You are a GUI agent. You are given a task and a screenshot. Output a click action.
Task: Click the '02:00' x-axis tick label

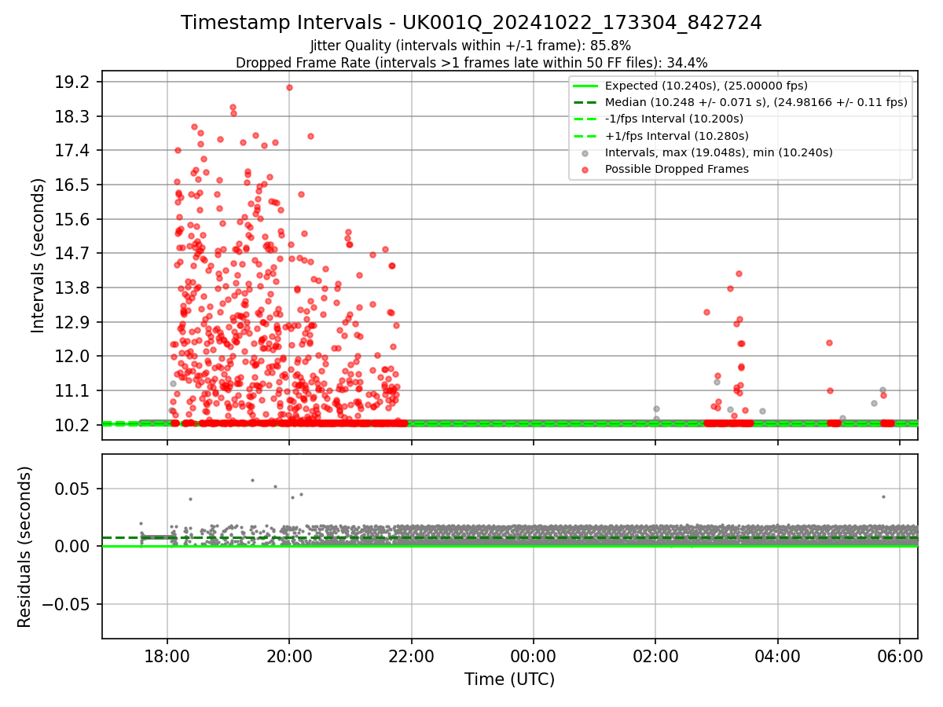tap(655, 656)
